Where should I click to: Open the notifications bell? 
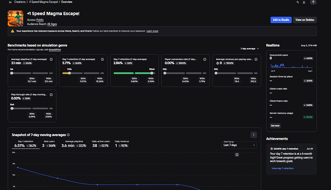click(304, 2)
